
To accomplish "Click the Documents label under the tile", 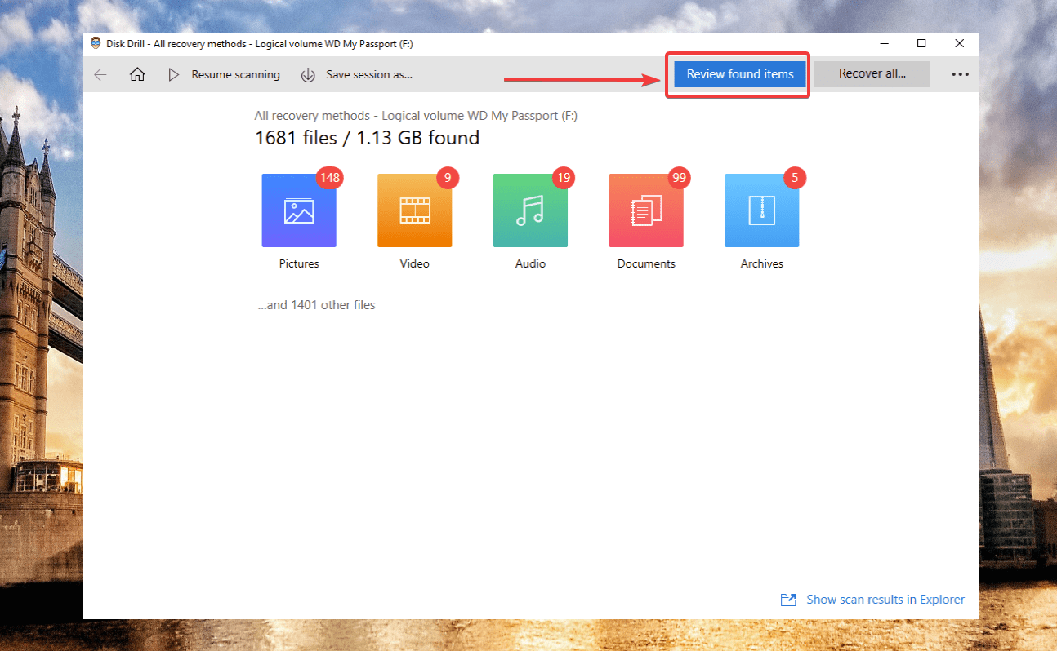I will tap(646, 263).
